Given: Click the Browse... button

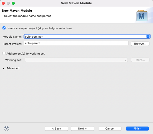Looking at the screenshot, I should (140, 44).
